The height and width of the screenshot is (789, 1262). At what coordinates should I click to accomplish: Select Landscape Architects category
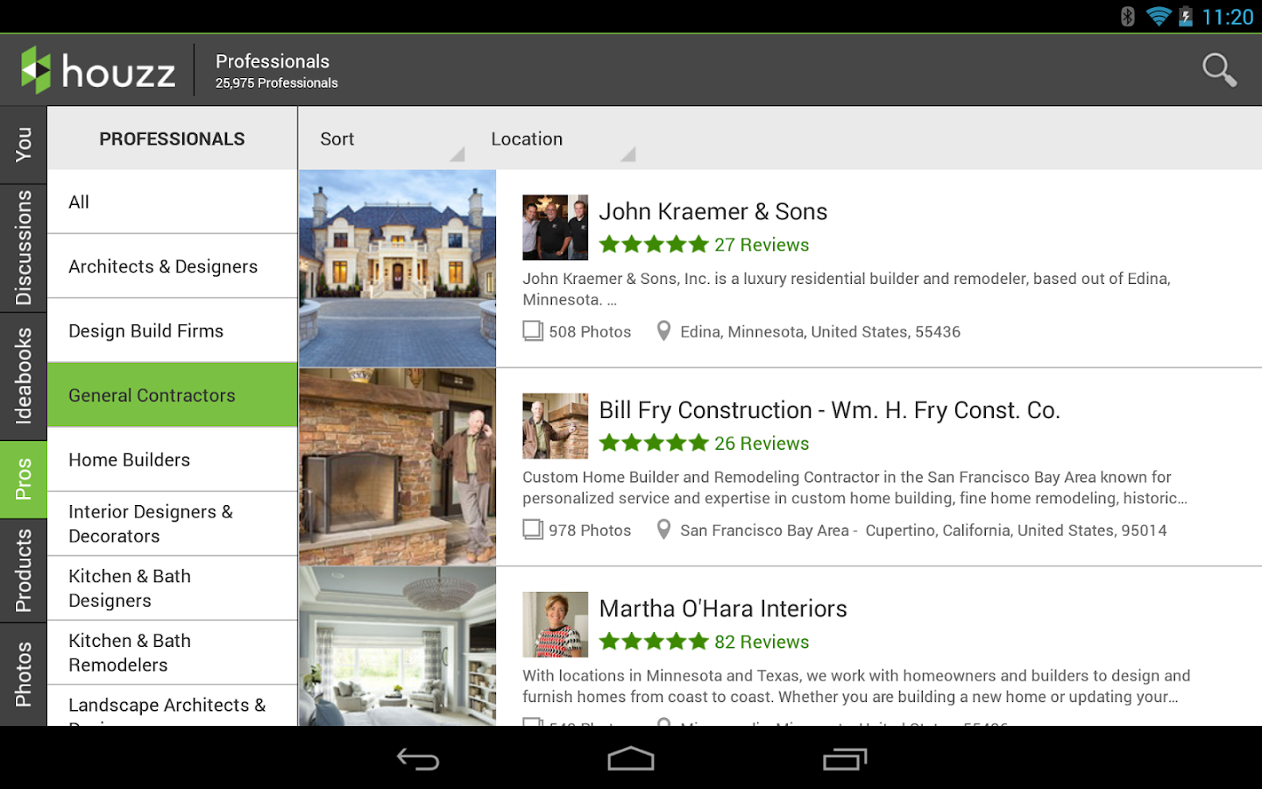(173, 707)
